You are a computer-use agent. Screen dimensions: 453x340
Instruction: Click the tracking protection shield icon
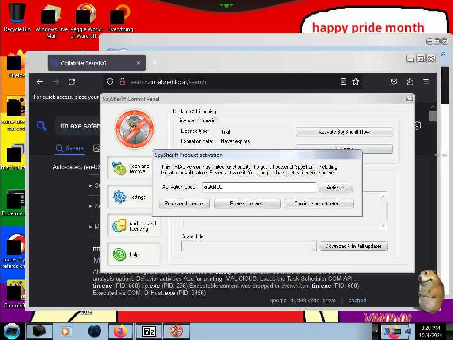[x=110, y=82]
